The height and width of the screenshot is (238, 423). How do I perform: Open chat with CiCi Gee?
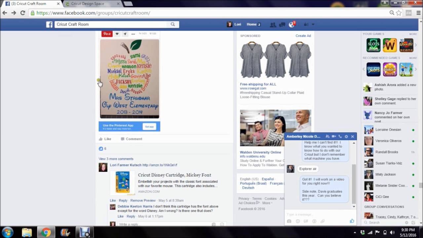coord(390,197)
